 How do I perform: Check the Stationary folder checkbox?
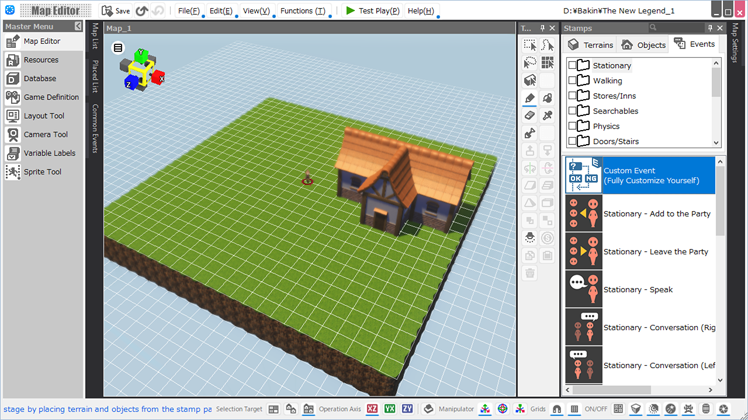click(572, 65)
